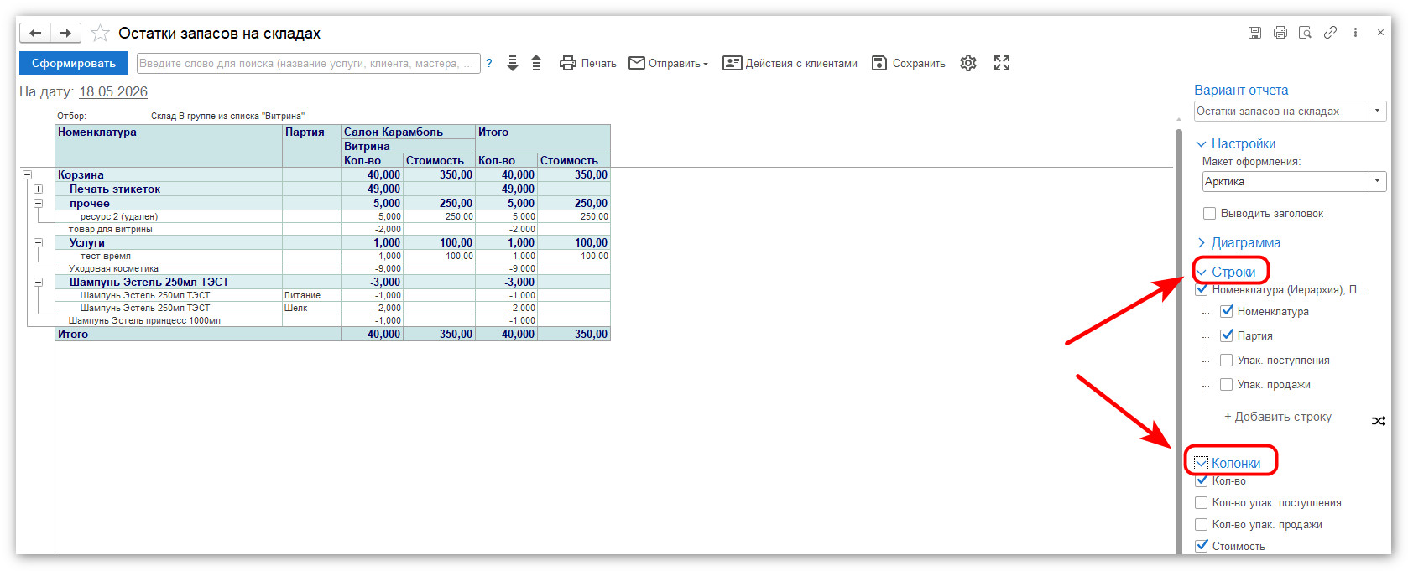Collapse all groups icon in toolbar

click(536, 63)
